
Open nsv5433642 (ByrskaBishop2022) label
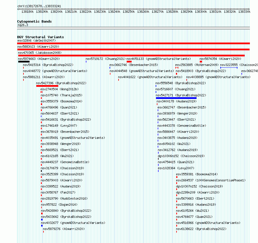click(66, 217)
